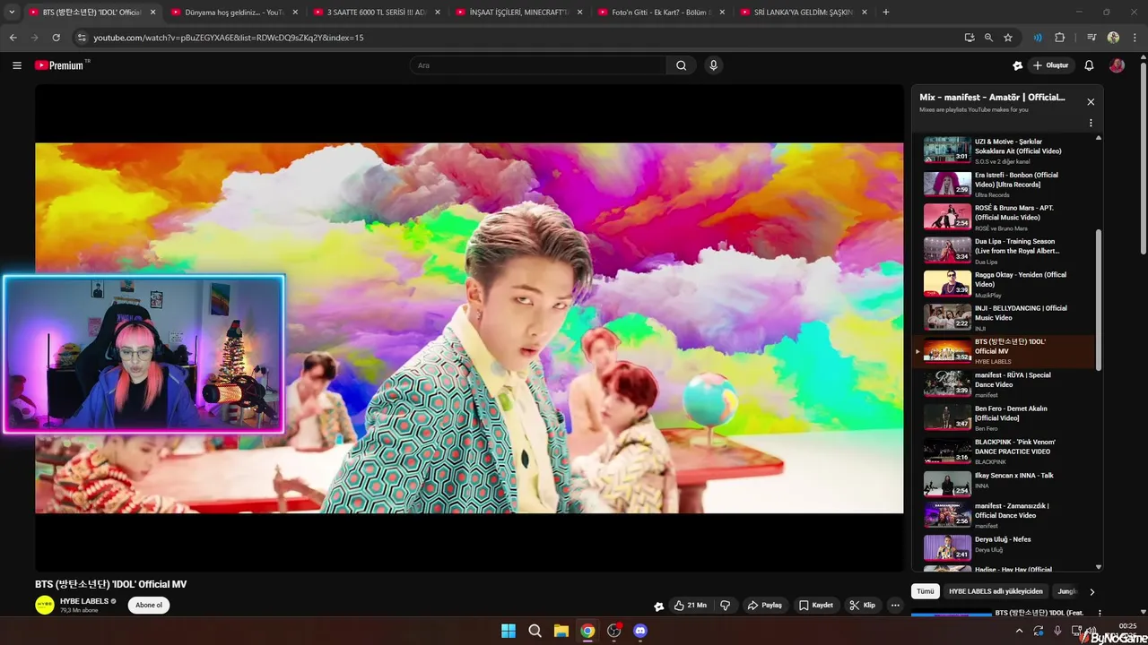The width and height of the screenshot is (1148, 645).
Task: Play Era Istrefi - Bonbon from playlist
Action: point(1004,184)
